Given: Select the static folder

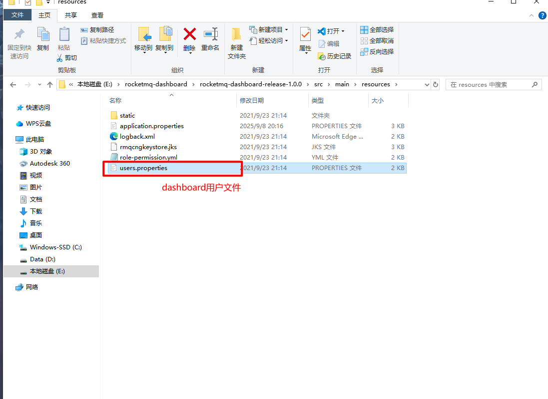Looking at the screenshot, I should [x=257, y=116].
